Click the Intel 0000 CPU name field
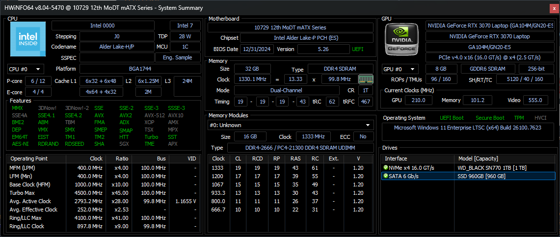Screen dimensions: 560x237 [x=103, y=26]
